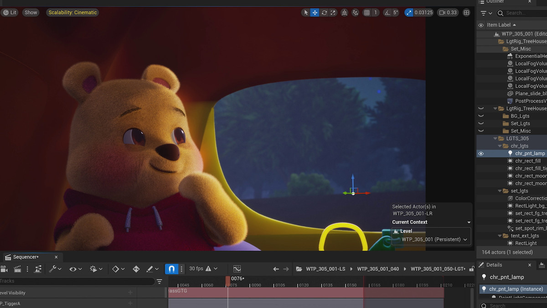Close the Details tab
This screenshot has width=547, height=308.
pyautogui.click(x=530, y=265)
